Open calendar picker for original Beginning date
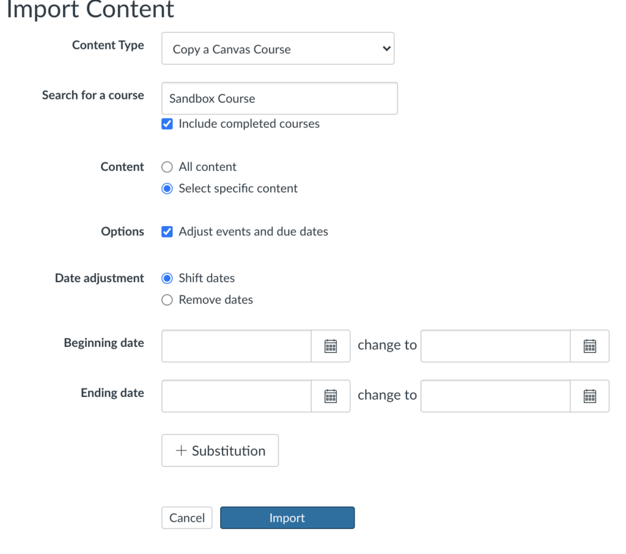 pos(331,346)
